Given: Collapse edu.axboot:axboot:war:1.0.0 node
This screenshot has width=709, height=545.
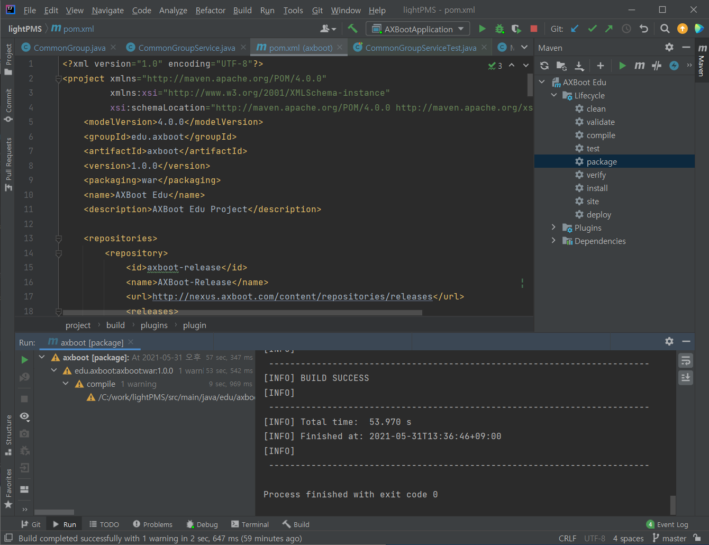Looking at the screenshot, I should [54, 370].
